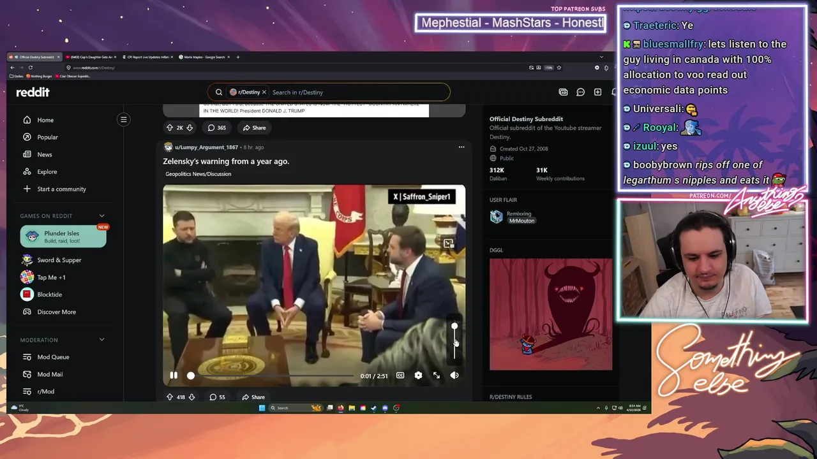Image resolution: width=817 pixels, height=459 pixels.
Task: Launch the Plunder Isles game card
Action: click(x=63, y=237)
